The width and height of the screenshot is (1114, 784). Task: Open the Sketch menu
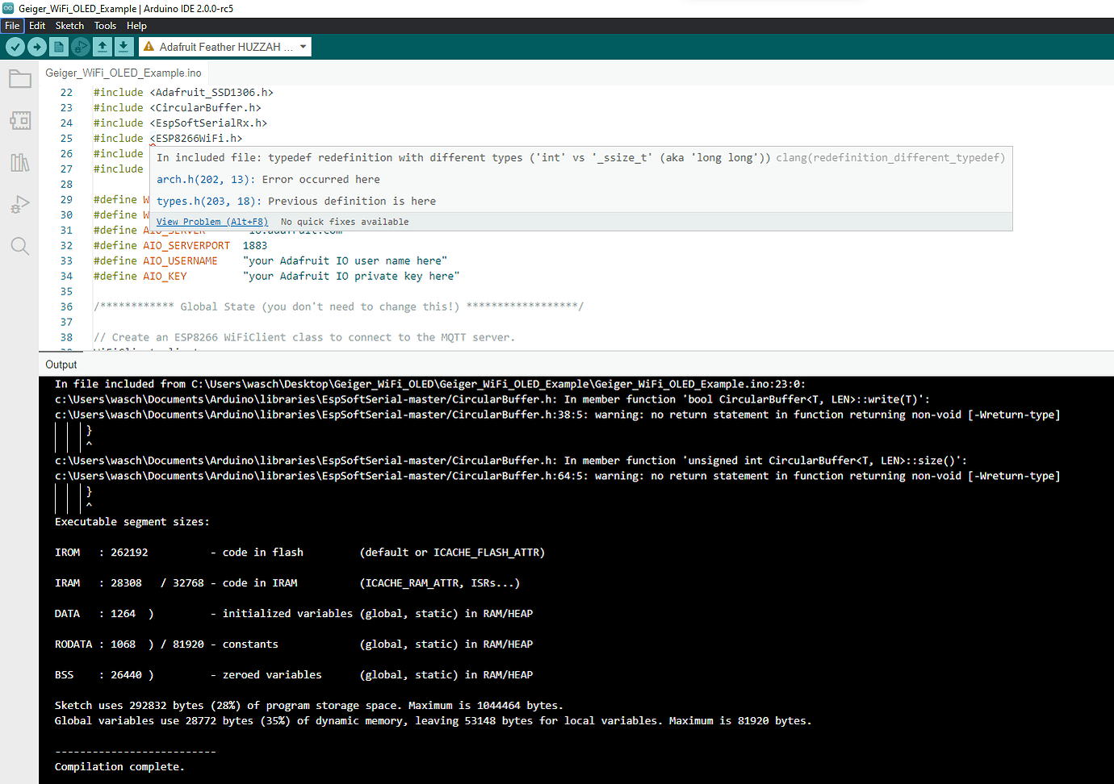tap(69, 25)
